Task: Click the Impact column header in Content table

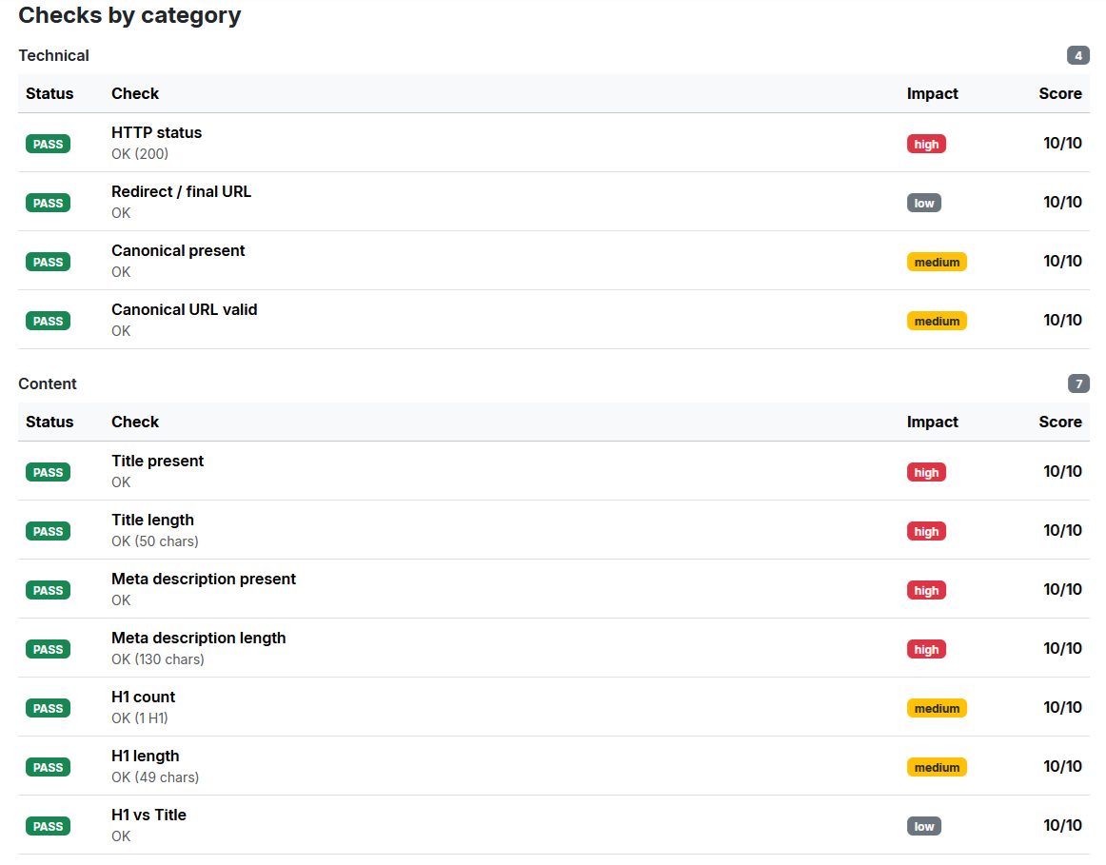Action: click(x=932, y=423)
